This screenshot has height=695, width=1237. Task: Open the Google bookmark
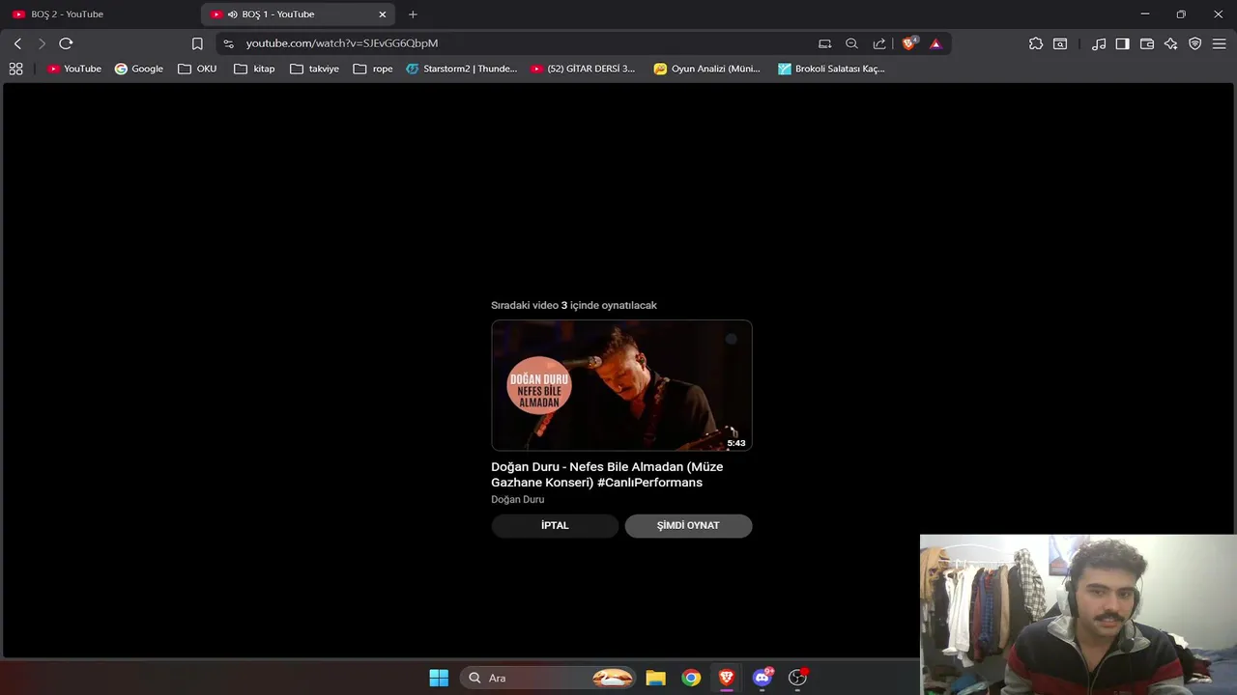pos(139,69)
